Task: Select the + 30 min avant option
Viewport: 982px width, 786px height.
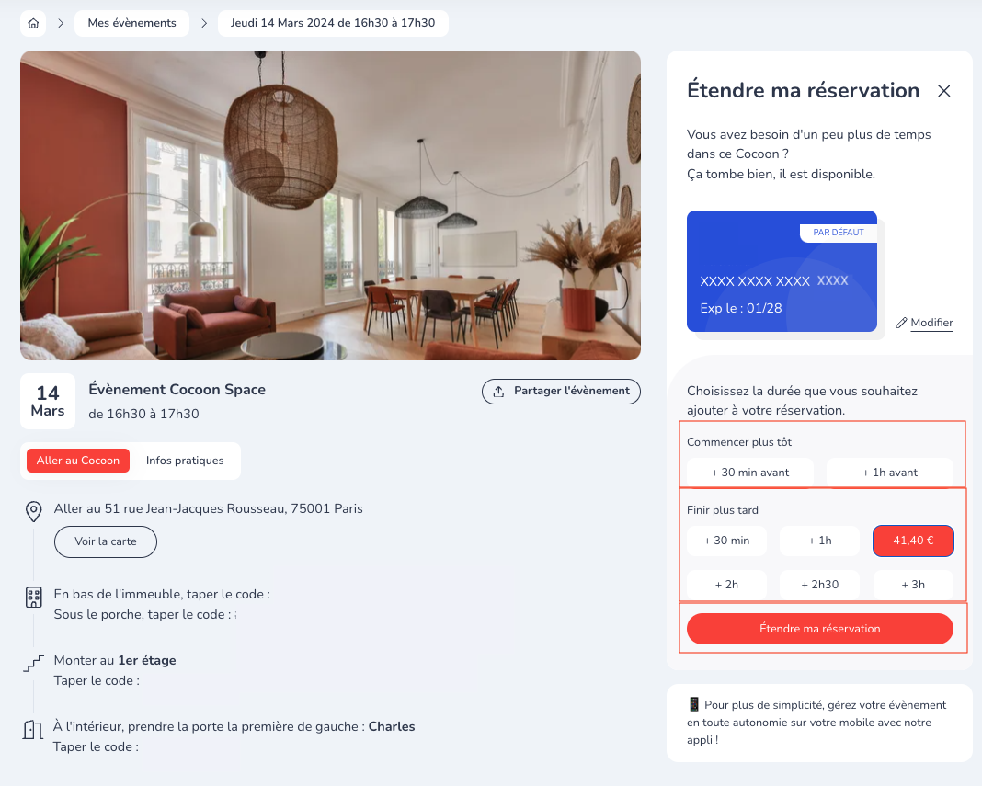Action: 749,473
